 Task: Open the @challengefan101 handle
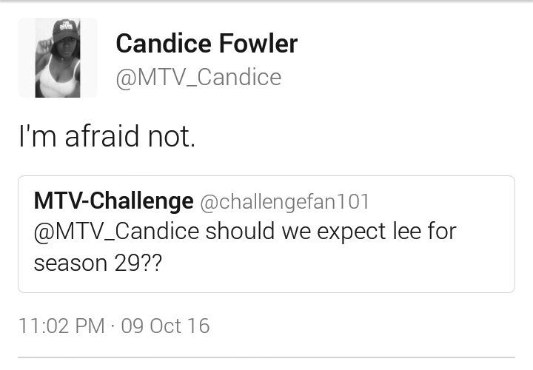click(284, 202)
